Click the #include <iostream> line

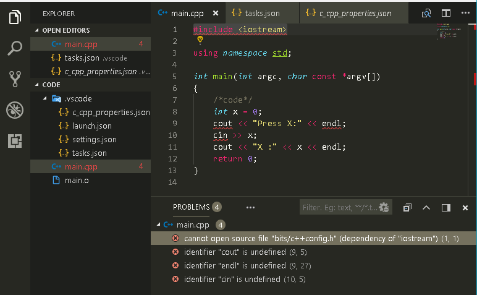pos(240,30)
